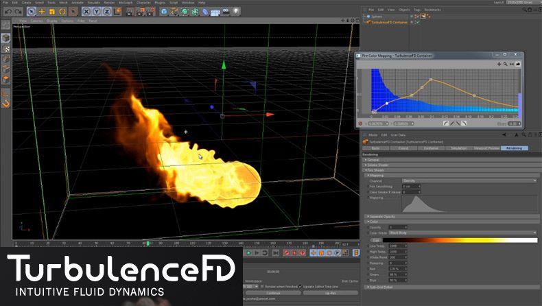Click the Fire Smoothing value field
The width and height of the screenshot is (542, 306).
pyautogui.click(x=412, y=187)
